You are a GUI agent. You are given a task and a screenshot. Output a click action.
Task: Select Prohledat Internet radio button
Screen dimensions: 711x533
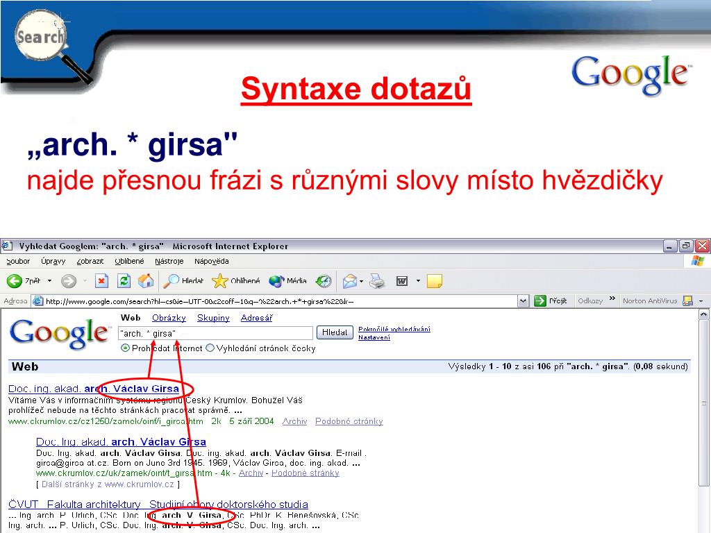tap(125, 348)
